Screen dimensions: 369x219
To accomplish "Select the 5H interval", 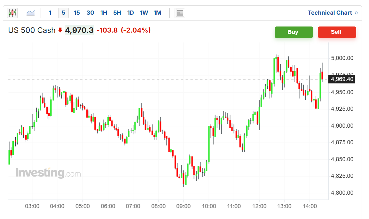I will tap(117, 13).
